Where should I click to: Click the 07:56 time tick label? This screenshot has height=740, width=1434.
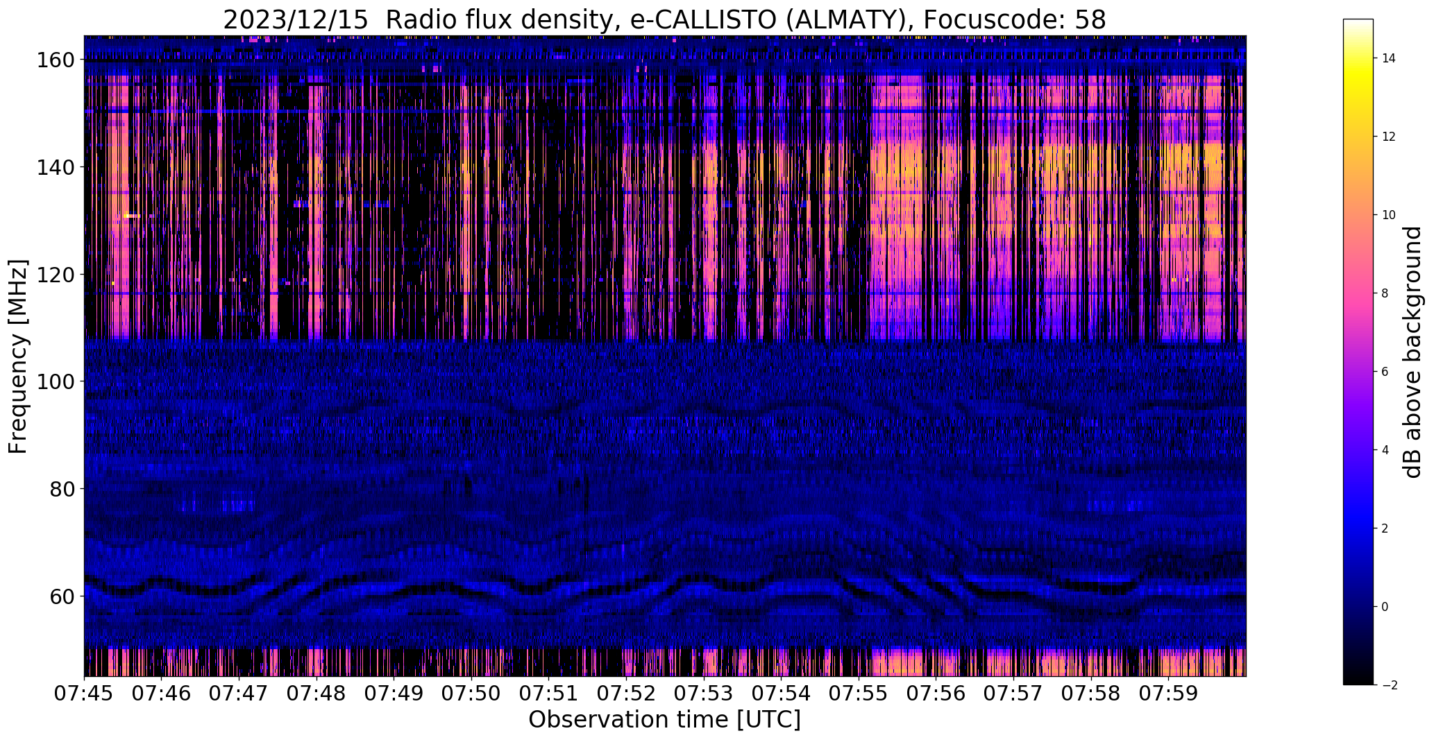coord(936,694)
